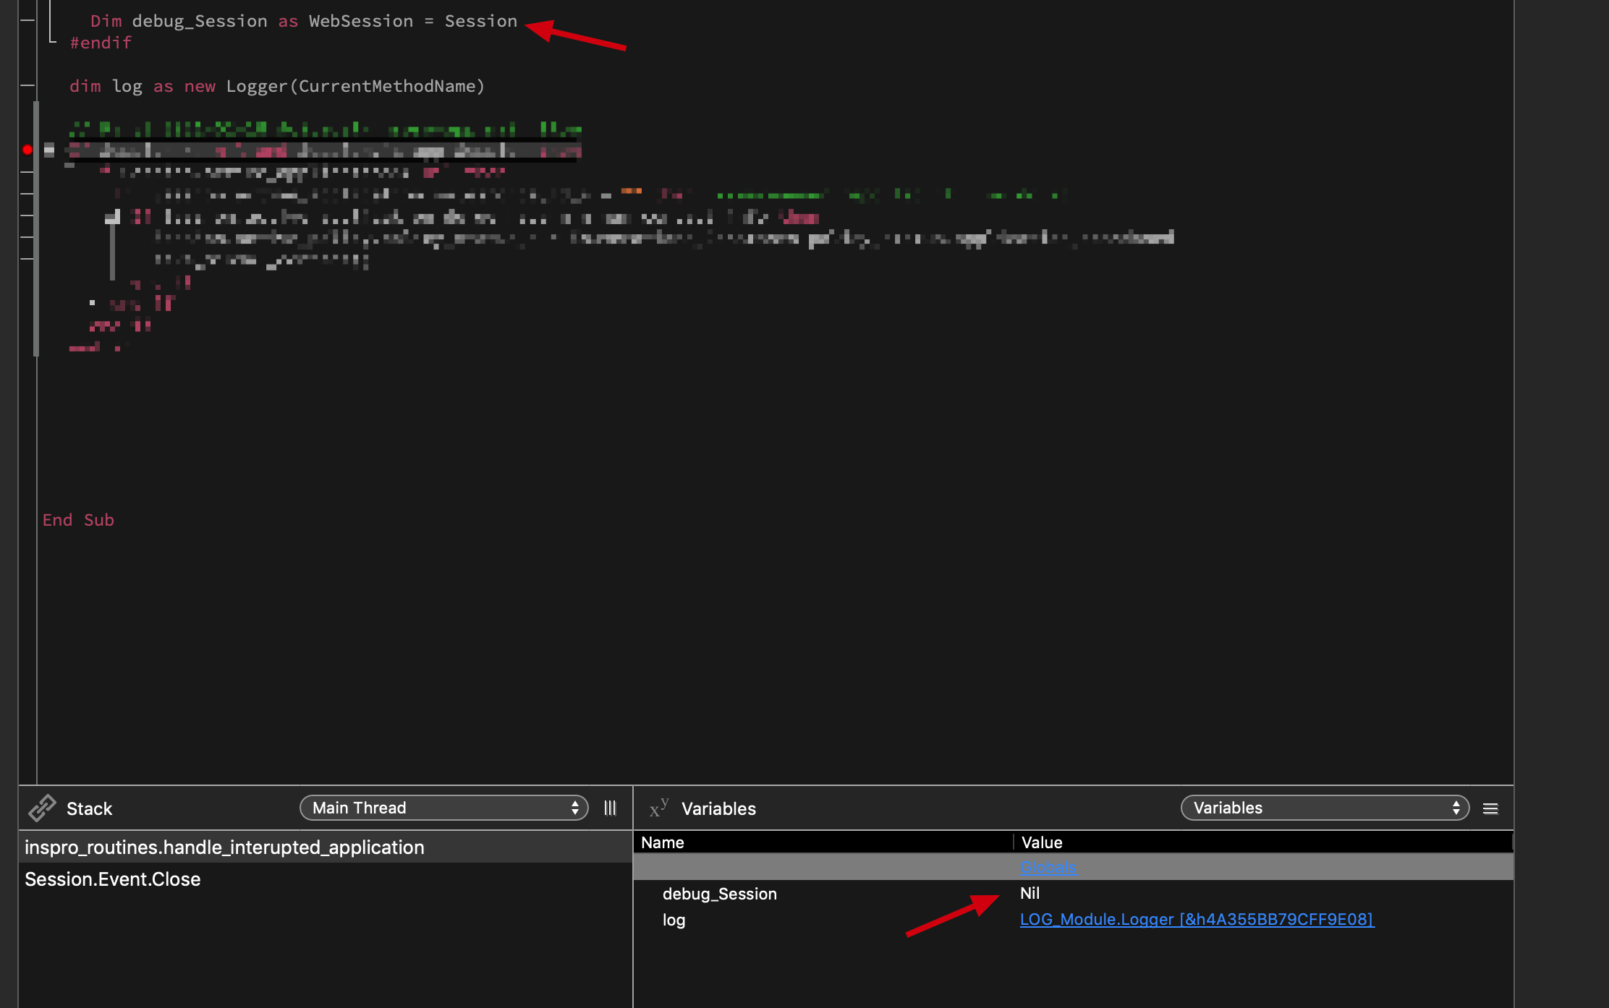Set breakpoint on the dim log line
Screen dimensions: 1609x1008
tap(27, 86)
